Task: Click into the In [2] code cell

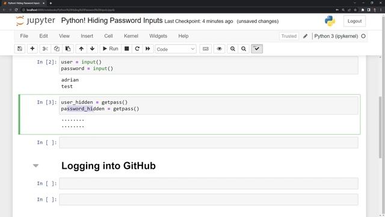Action: click(x=209, y=65)
